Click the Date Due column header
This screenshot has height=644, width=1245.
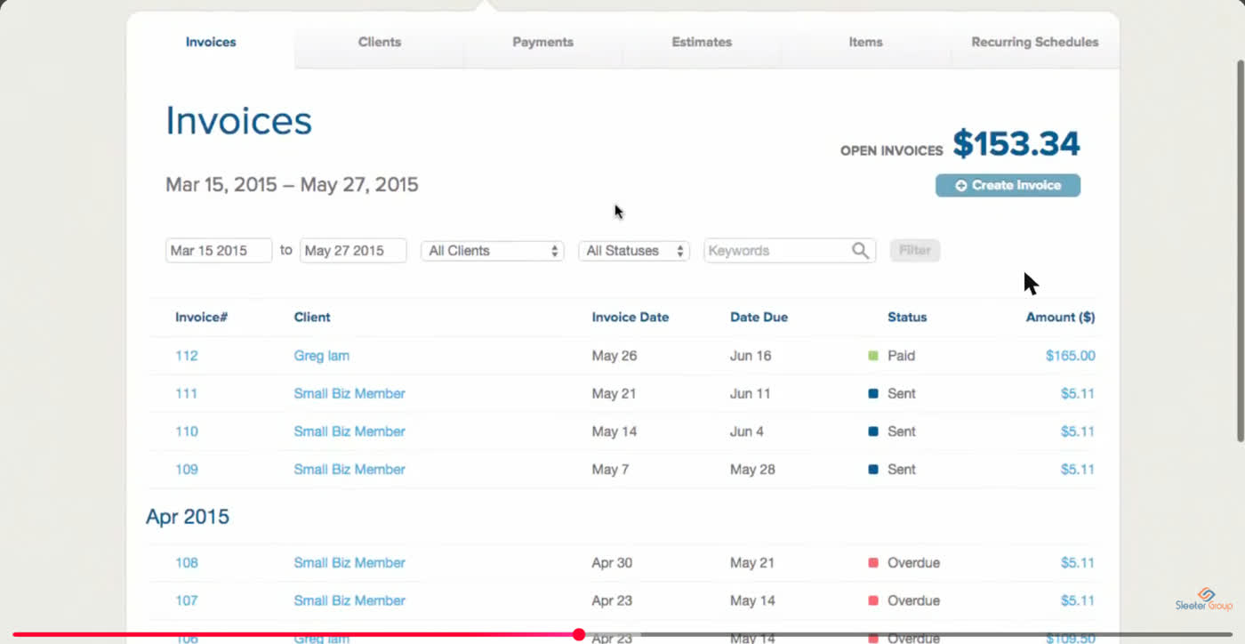click(759, 317)
